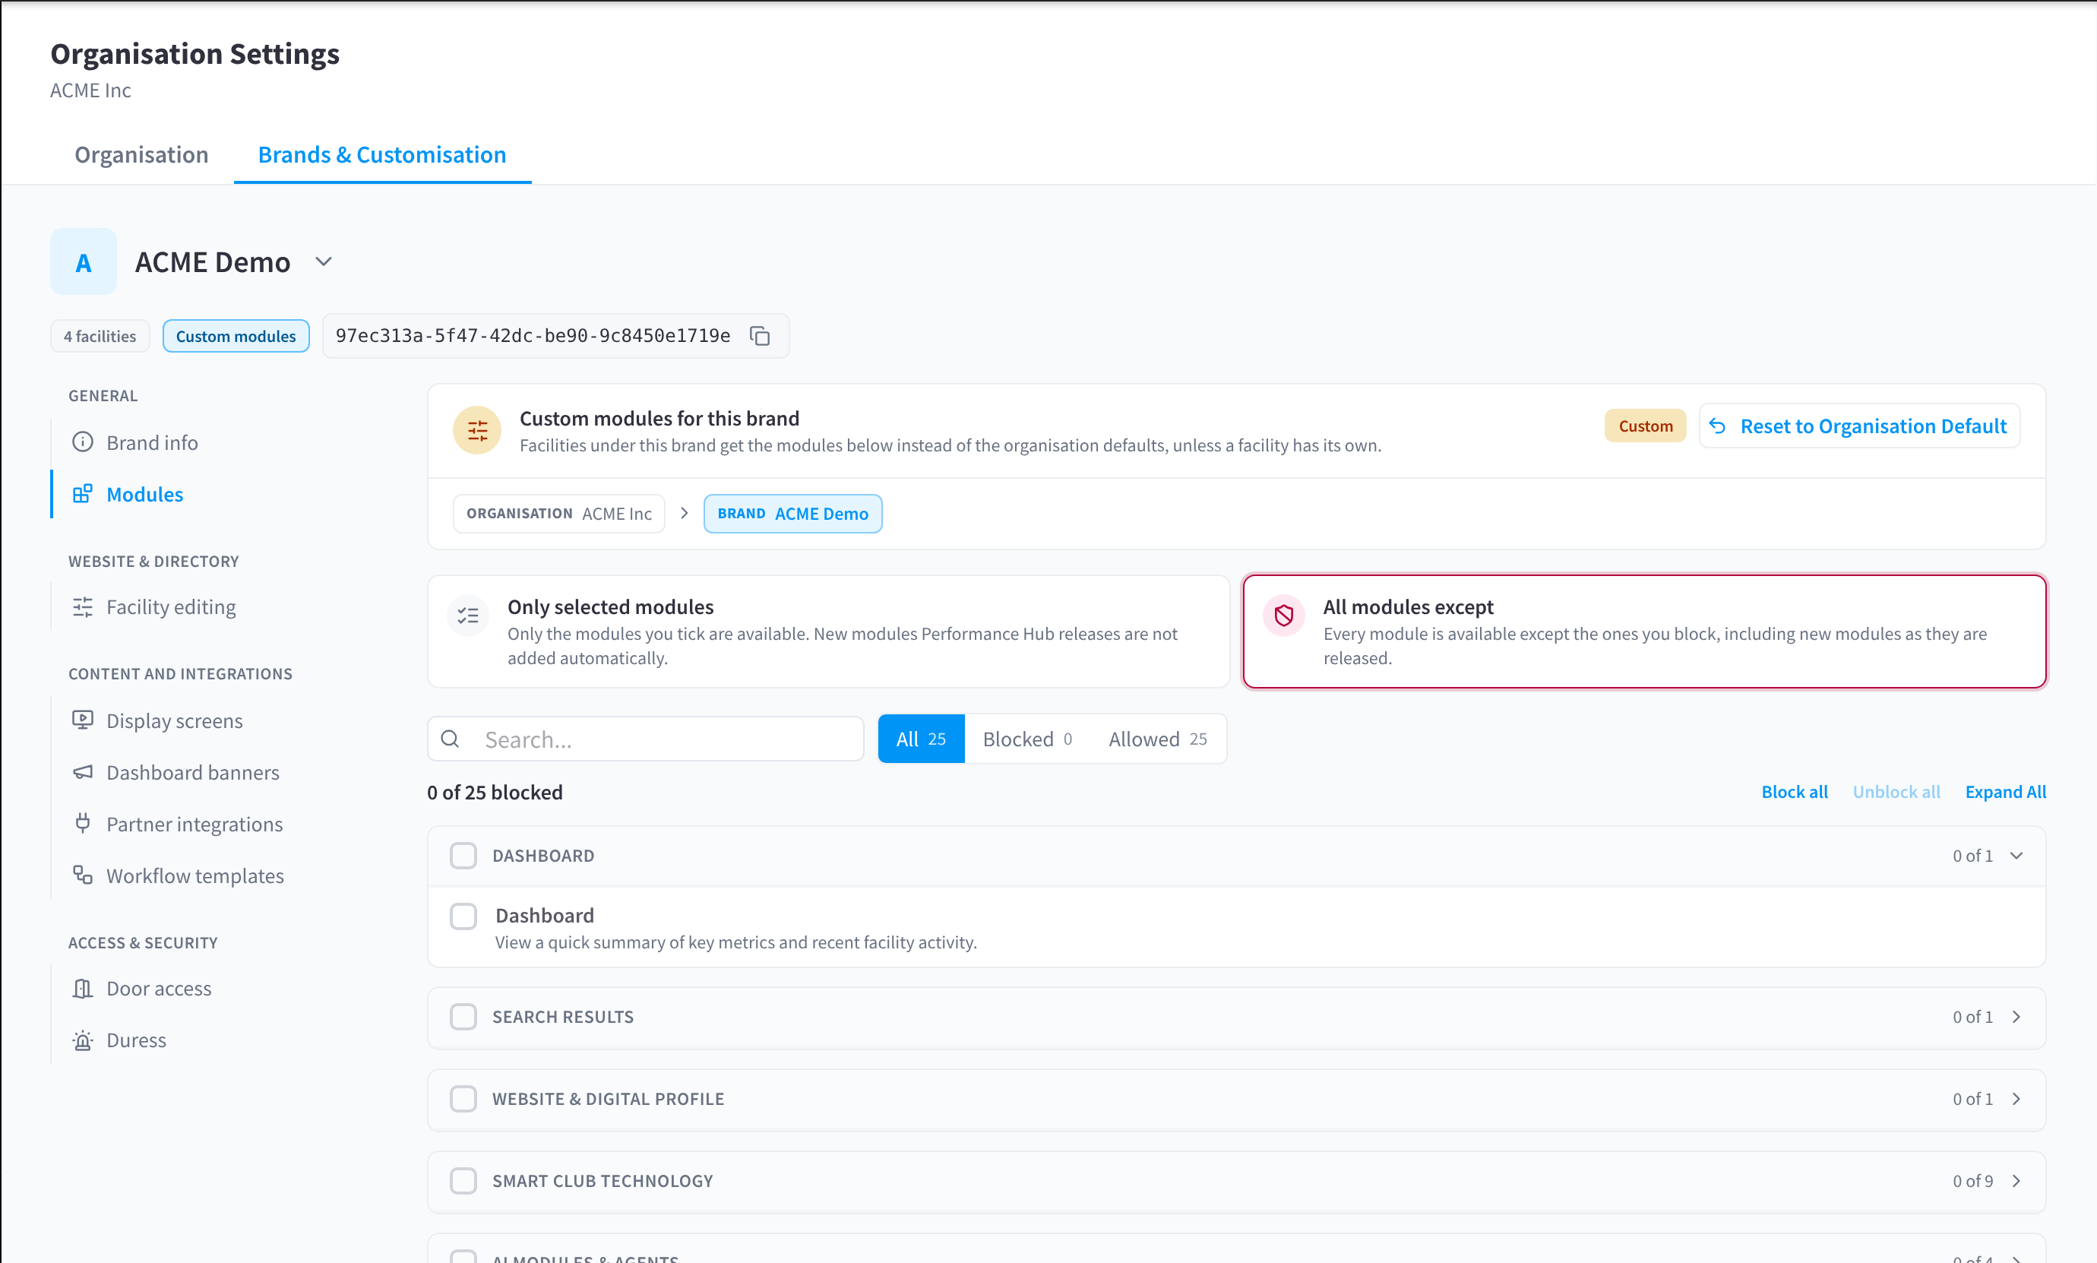Filter by Allowed 25 modules
The height and width of the screenshot is (1263, 2097).
1158,739
